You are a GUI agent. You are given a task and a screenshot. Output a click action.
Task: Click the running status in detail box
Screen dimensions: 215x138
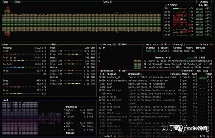pyautogui.click(x=150, y=51)
